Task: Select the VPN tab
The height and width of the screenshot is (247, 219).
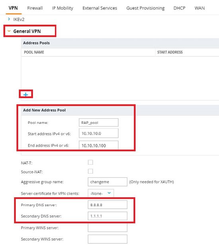Action: pyautogui.click(x=13, y=8)
